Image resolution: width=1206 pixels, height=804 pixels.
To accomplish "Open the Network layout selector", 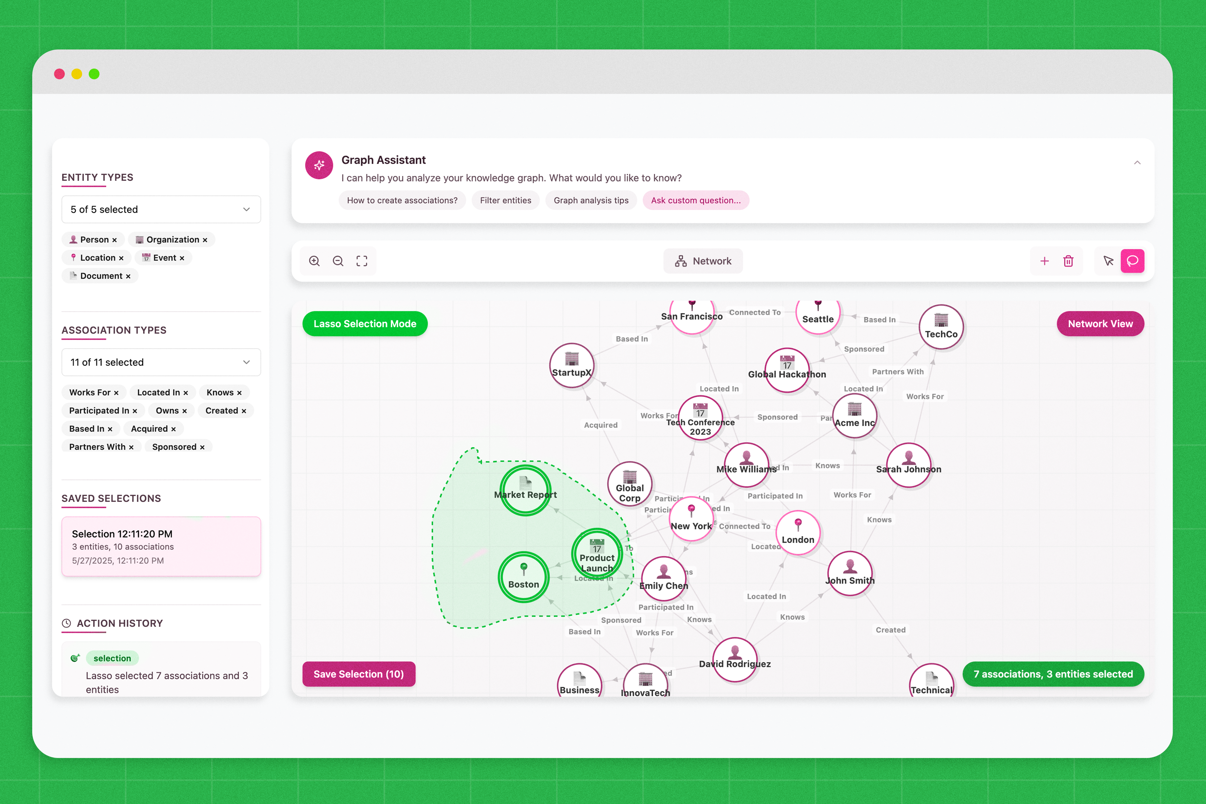I will pyautogui.click(x=703, y=261).
